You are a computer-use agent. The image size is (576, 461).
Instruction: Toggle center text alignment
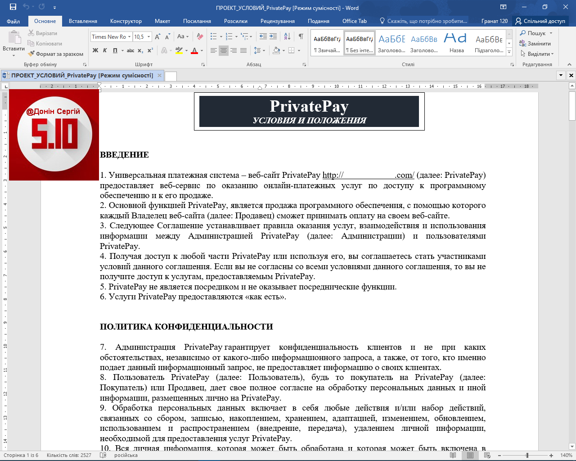coord(224,50)
